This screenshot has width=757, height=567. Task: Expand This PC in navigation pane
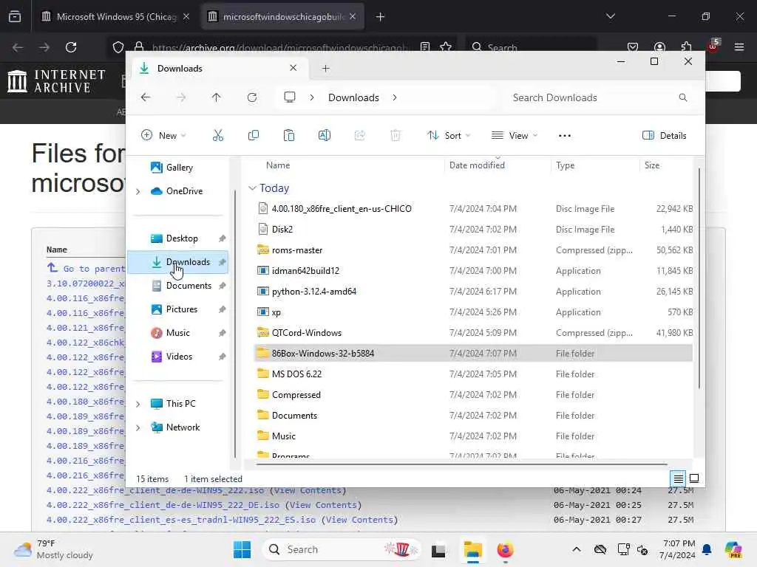[x=138, y=404]
